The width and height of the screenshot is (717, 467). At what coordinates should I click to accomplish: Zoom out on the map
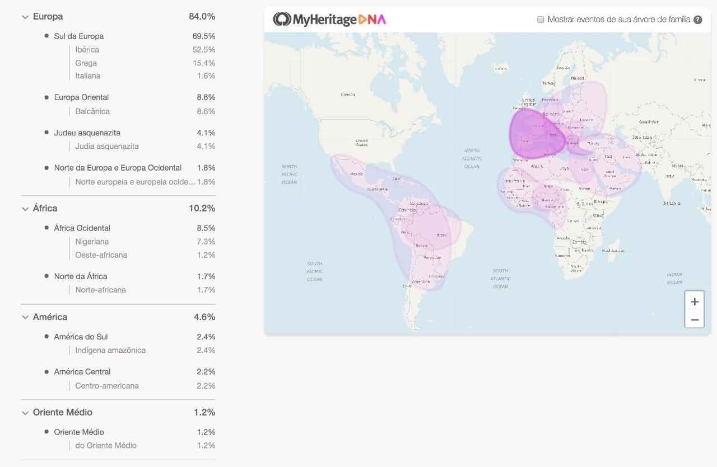[x=695, y=320]
